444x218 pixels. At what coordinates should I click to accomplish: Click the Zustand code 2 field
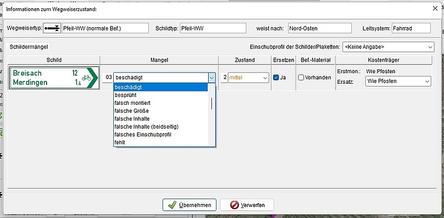click(x=224, y=78)
